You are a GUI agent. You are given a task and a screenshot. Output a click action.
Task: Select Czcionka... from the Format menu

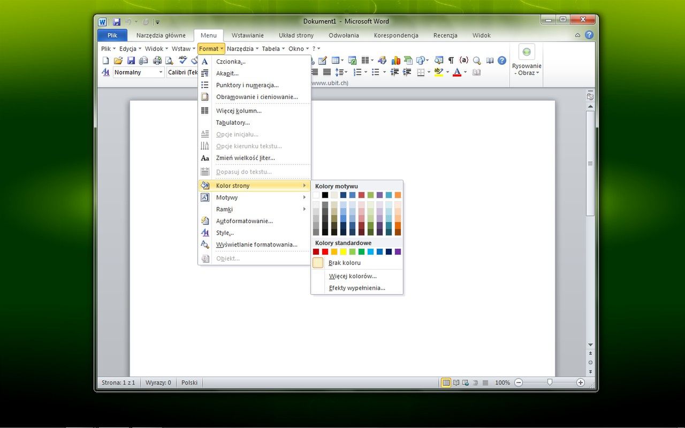254,62
